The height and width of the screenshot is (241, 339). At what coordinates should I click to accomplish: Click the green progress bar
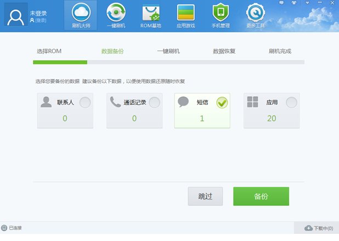[60, 62]
